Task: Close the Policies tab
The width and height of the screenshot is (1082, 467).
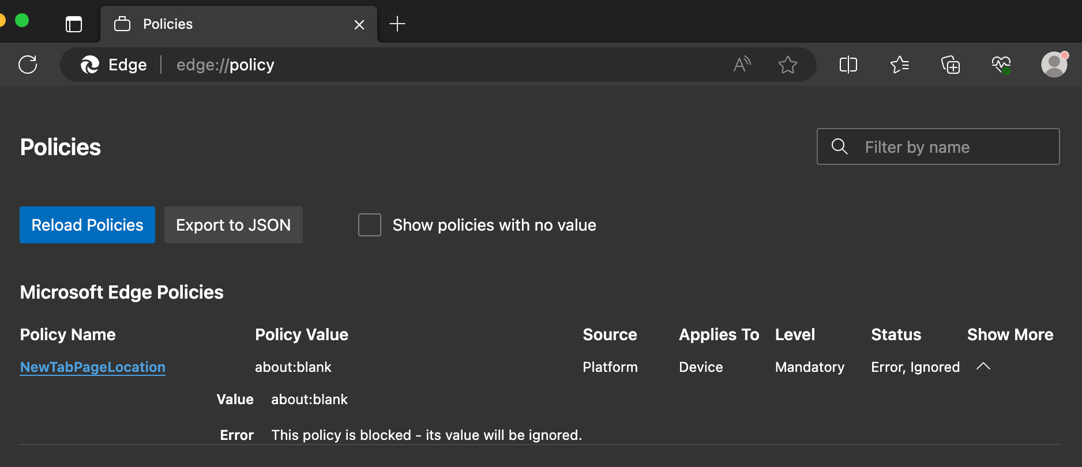Action: [x=359, y=25]
